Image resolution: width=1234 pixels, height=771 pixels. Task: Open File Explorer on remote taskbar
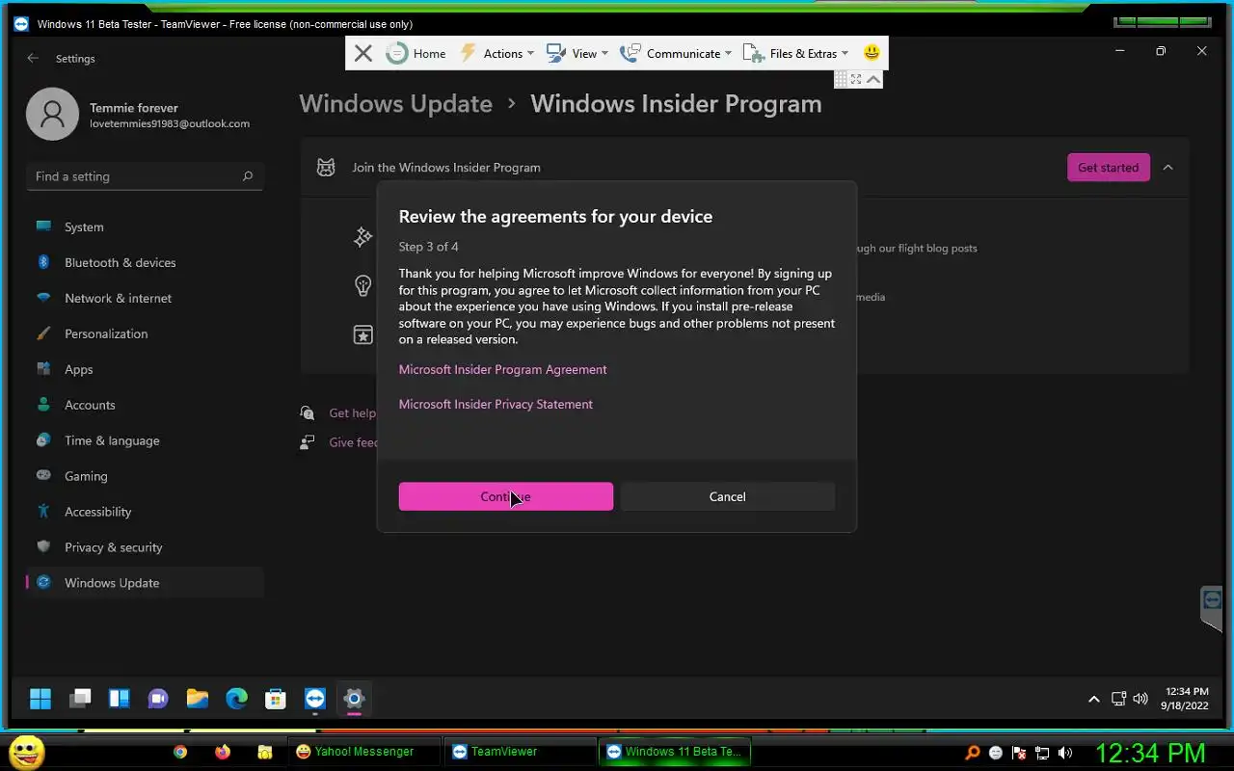[198, 699]
